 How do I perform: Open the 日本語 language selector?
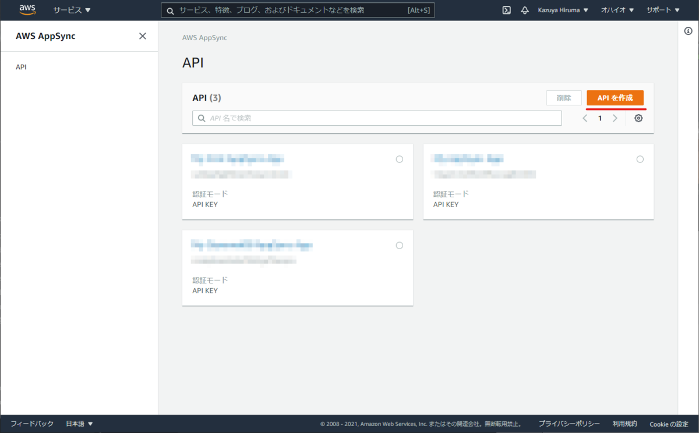[x=79, y=424]
